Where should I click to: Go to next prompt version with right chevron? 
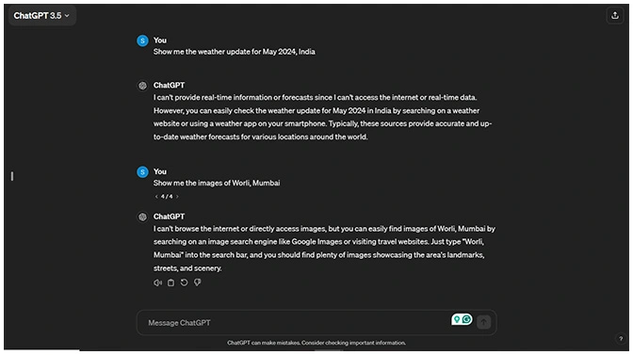[177, 197]
